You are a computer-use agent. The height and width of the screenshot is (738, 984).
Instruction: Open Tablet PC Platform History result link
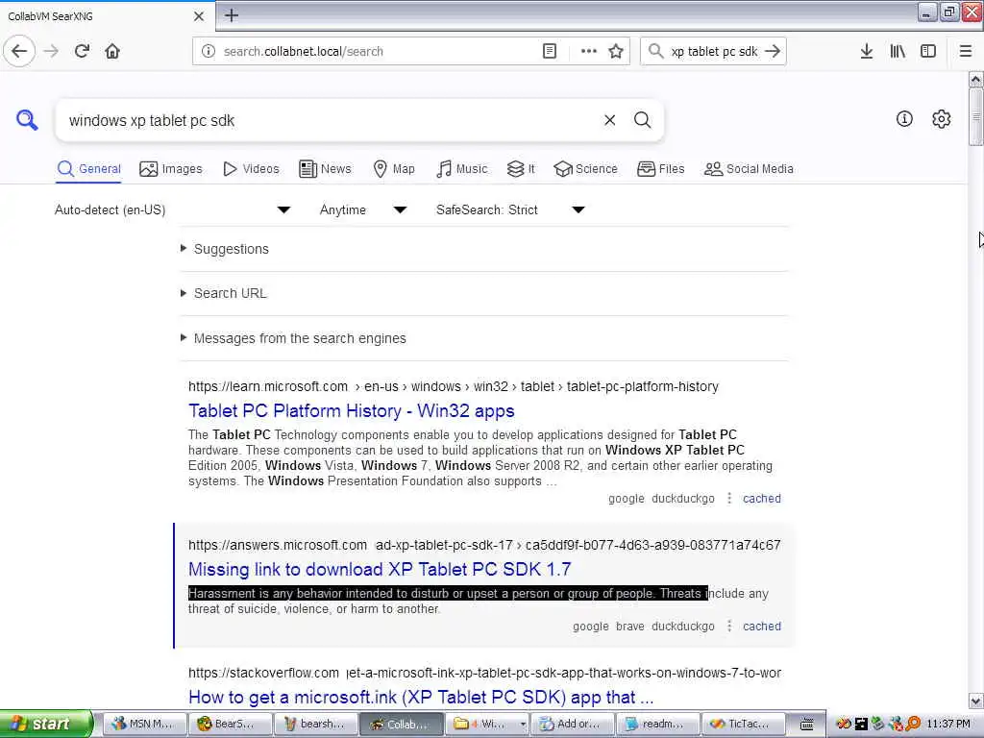(352, 411)
